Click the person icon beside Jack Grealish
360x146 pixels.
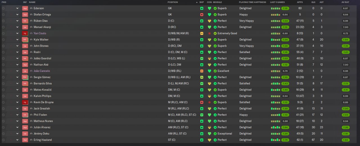tap(31, 109)
